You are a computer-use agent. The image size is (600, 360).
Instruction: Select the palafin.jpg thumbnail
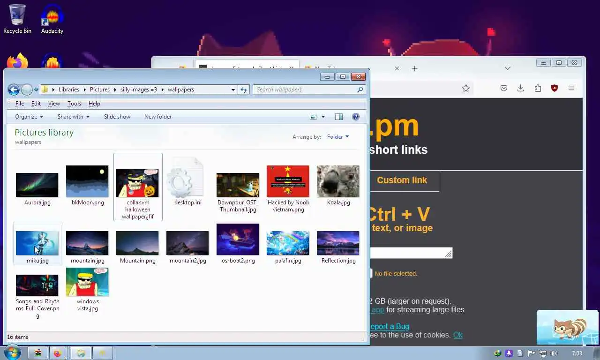(x=288, y=243)
